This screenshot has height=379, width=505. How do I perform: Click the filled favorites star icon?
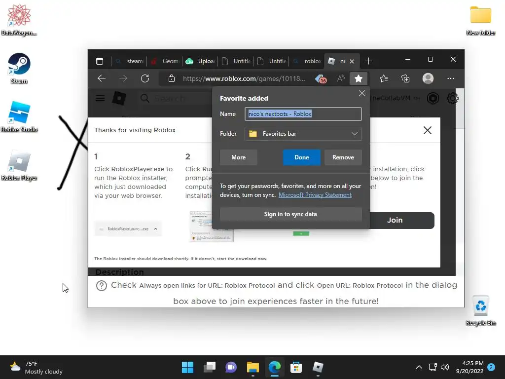pyautogui.click(x=359, y=78)
